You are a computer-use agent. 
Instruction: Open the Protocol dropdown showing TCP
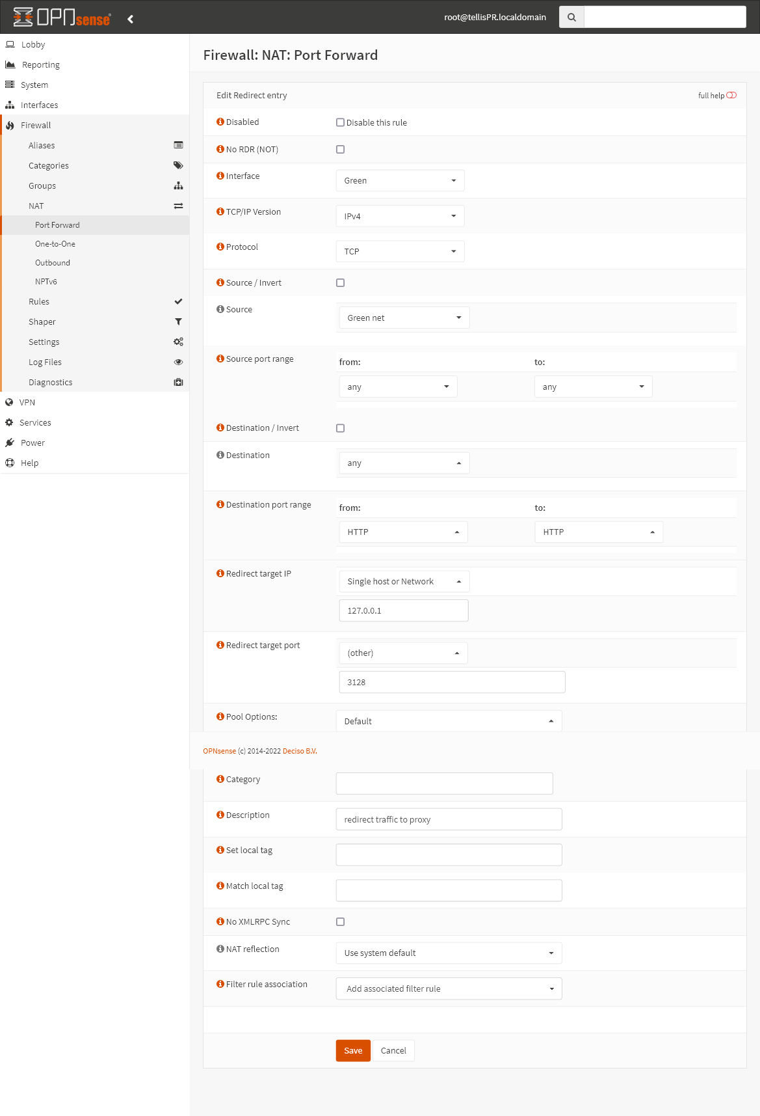(x=400, y=251)
